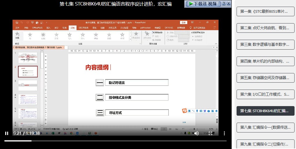Viewport: 296px width, 149px height.
Task: Choose the 飞入 animation effect
Action: point(70,36)
